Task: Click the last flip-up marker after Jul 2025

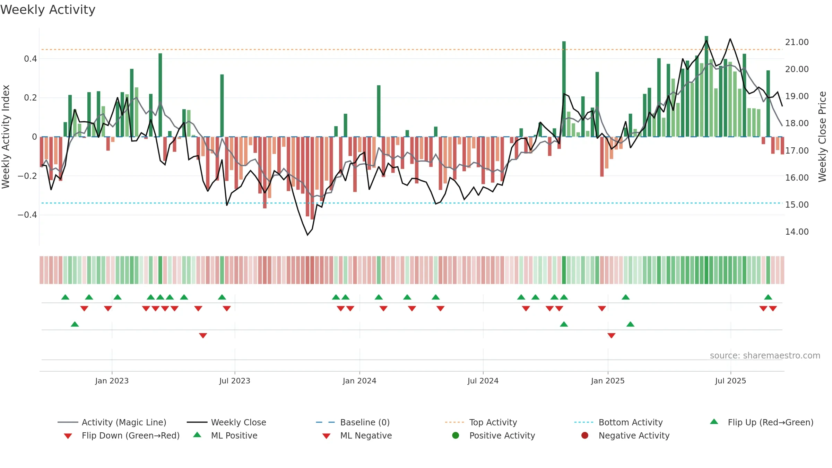Action: 768,297
